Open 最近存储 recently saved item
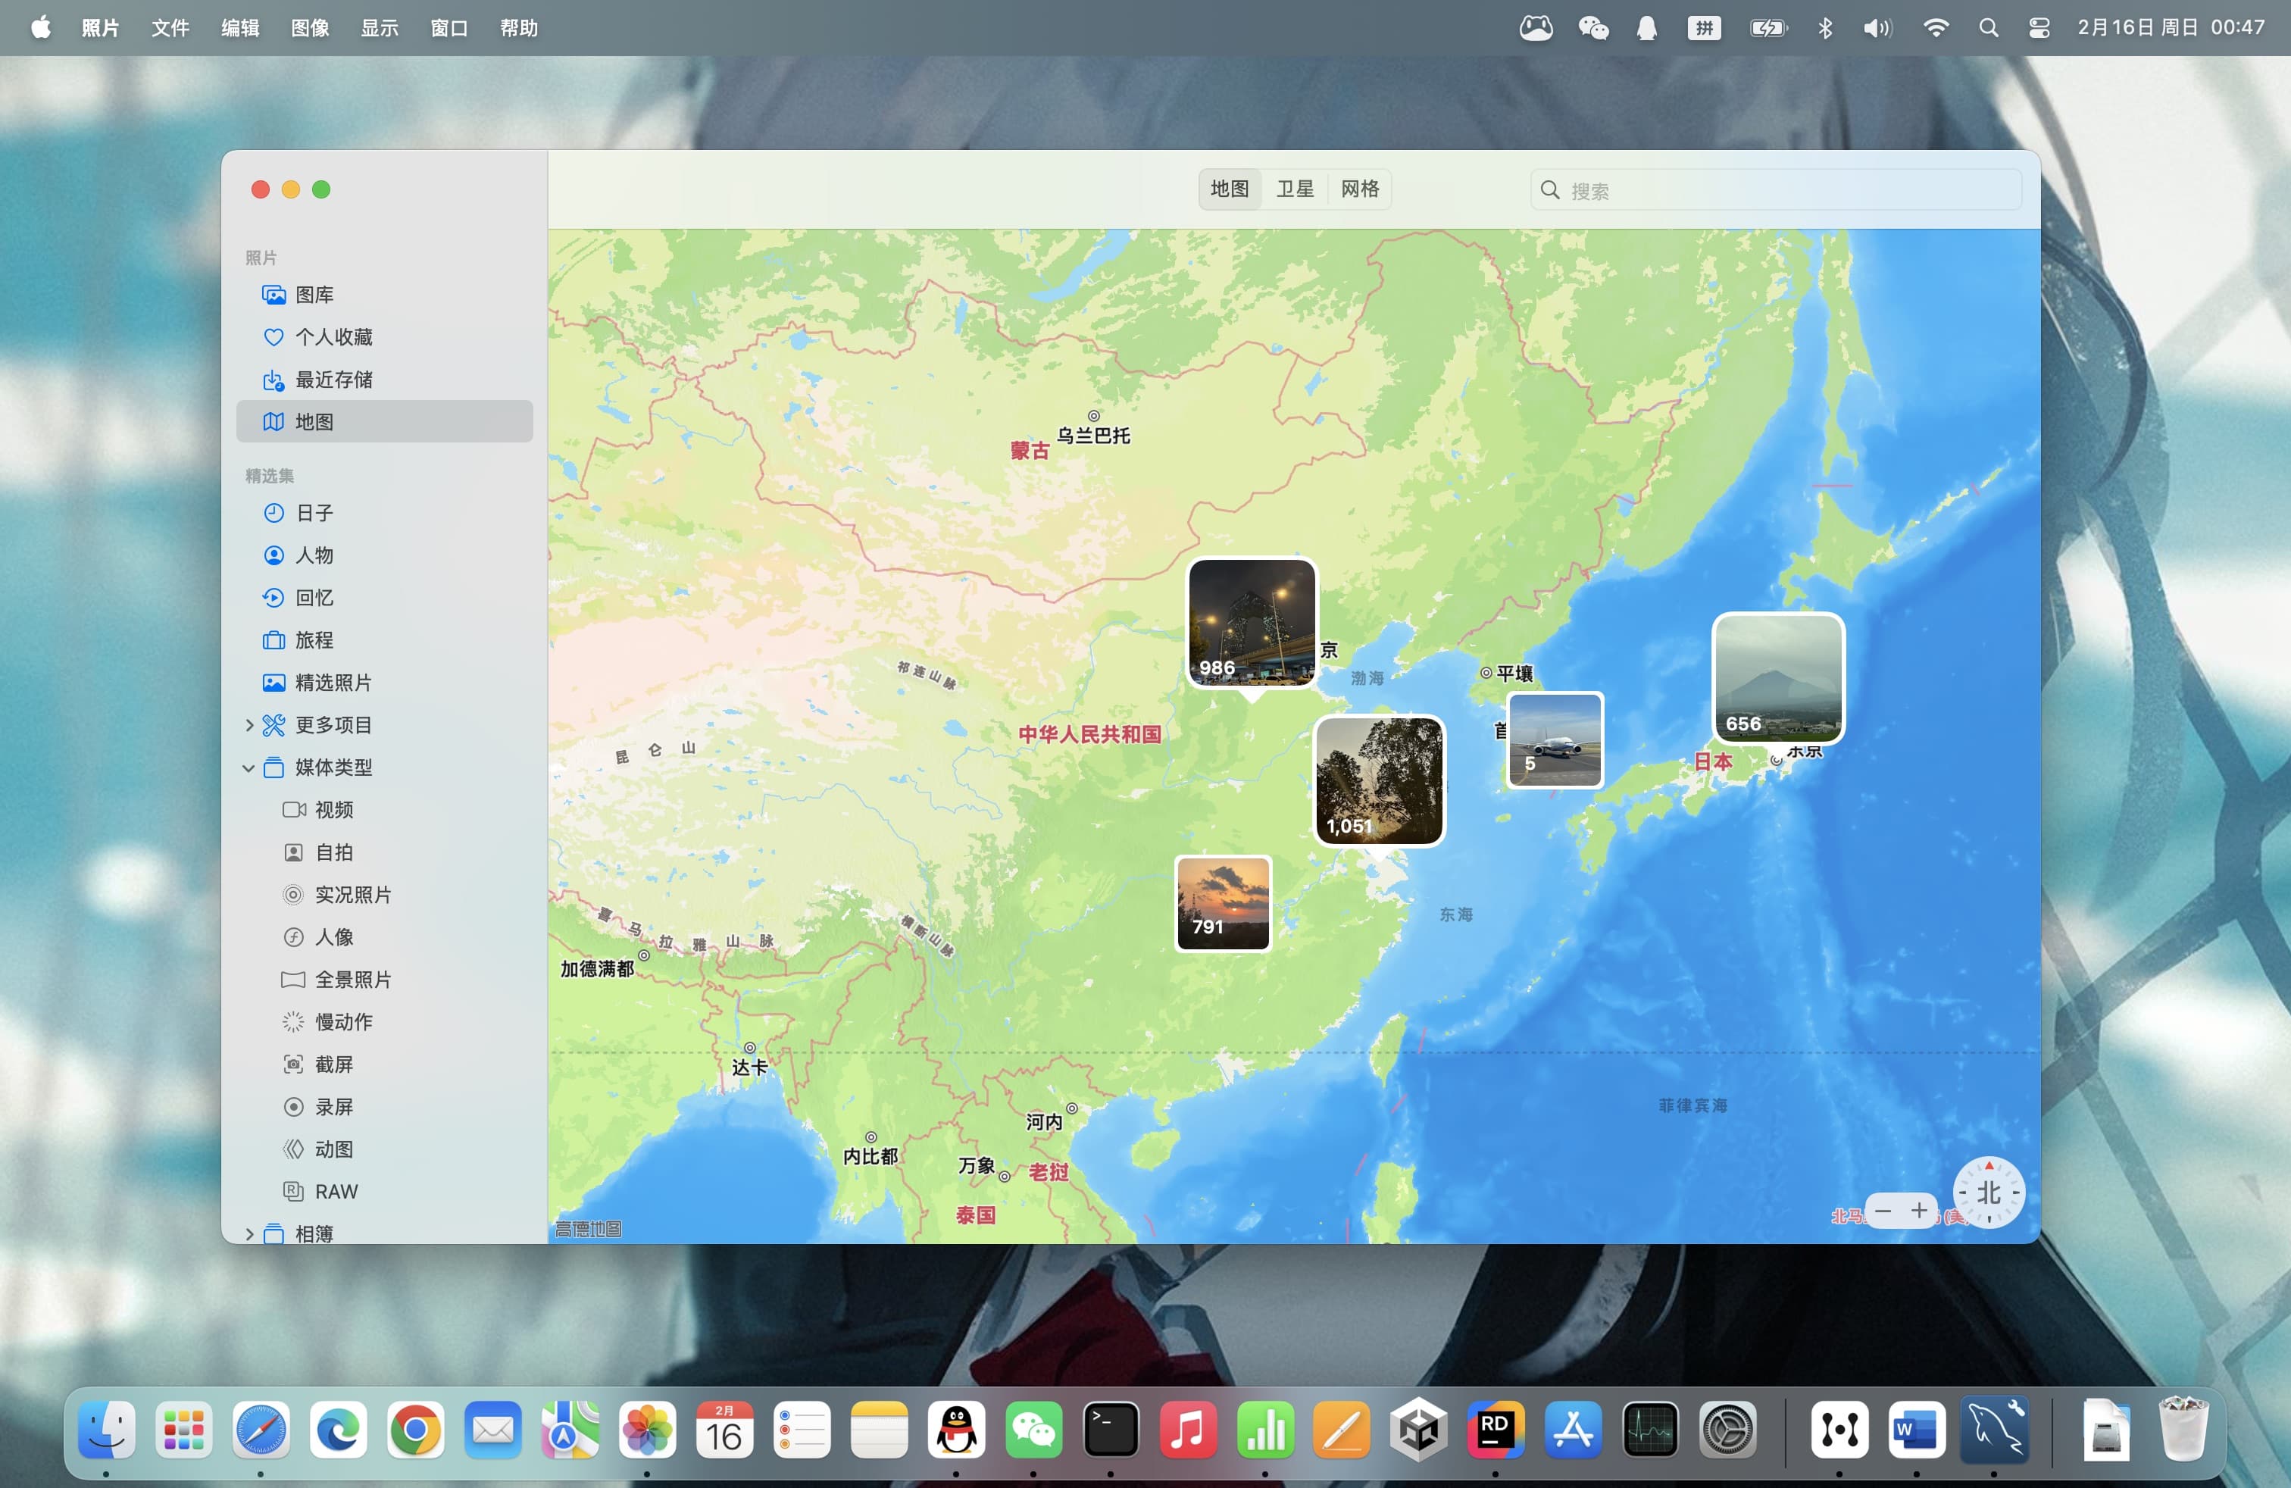This screenshot has height=1488, width=2291. 332,380
